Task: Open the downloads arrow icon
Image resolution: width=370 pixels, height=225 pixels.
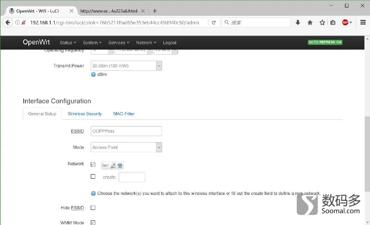Action: [298, 22]
